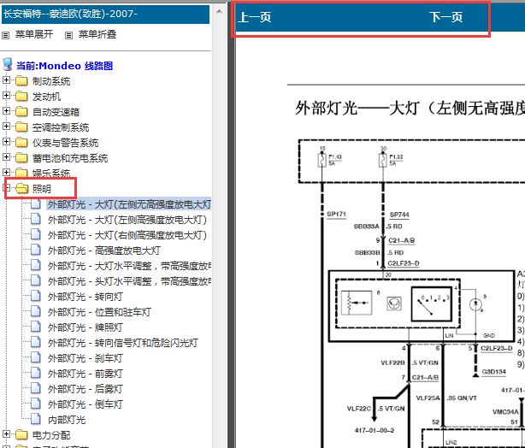This screenshot has height=448, width=525.
Task: Open 外部灯光 - 大灯(左侧无高强度放电大灯 page
Action: (129, 204)
